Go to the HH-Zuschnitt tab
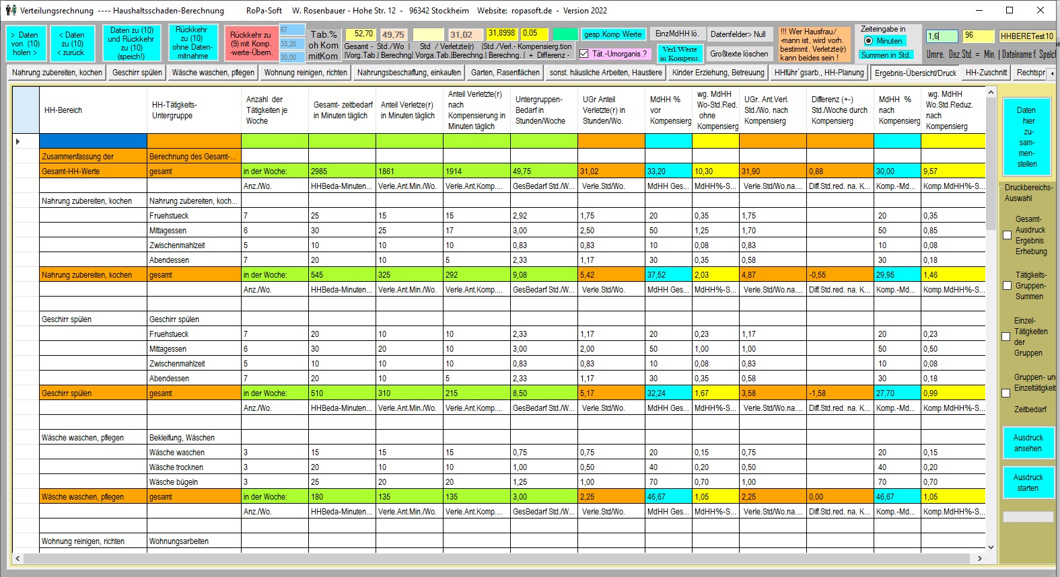This screenshot has height=577, width=1060. click(x=986, y=73)
